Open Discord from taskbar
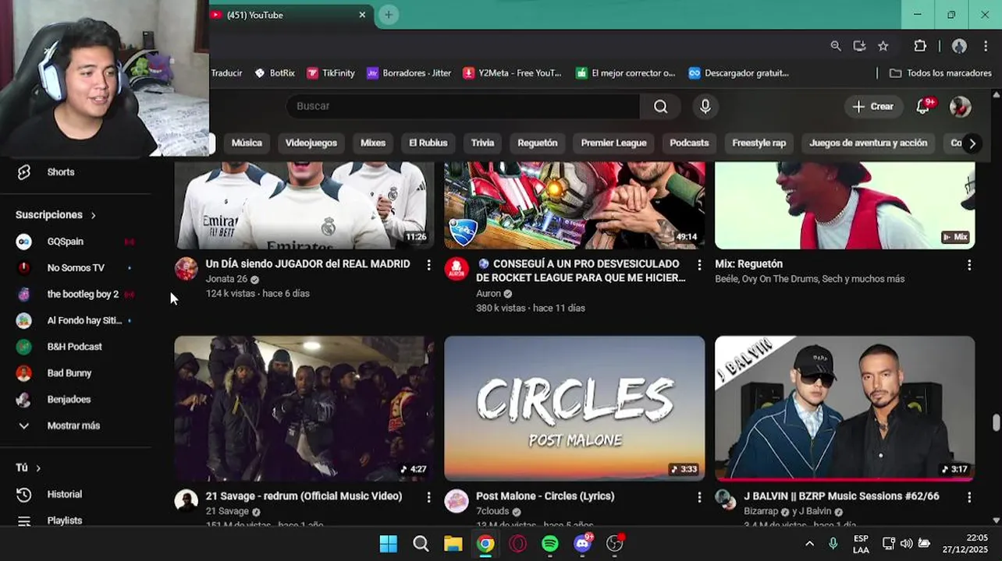The height and width of the screenshot is (561, 1002). coord(583,544)
